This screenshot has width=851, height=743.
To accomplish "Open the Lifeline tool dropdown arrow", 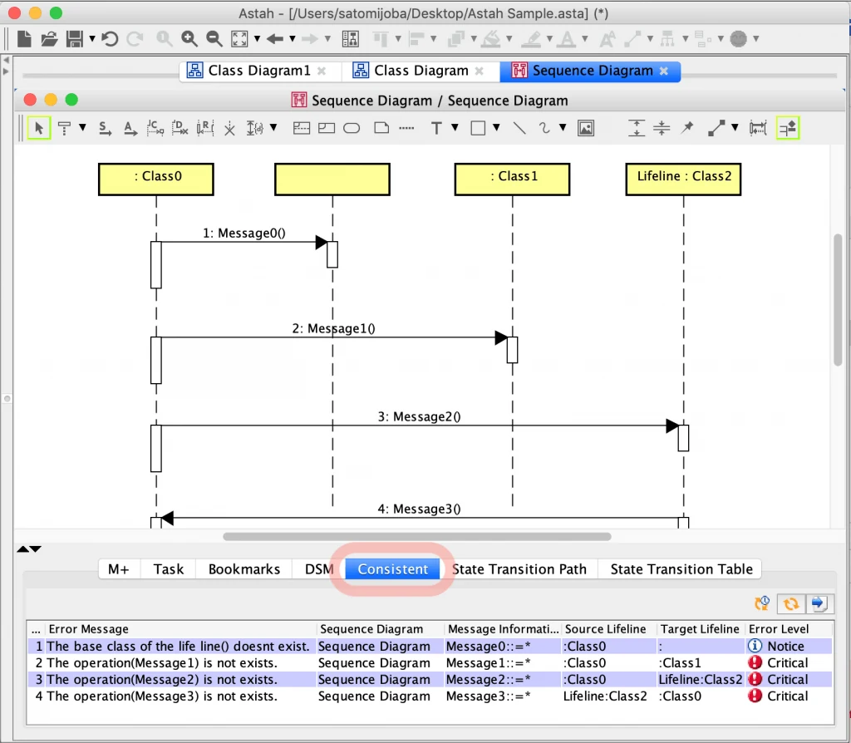I will pyautogui.click(x=82, y=127).
